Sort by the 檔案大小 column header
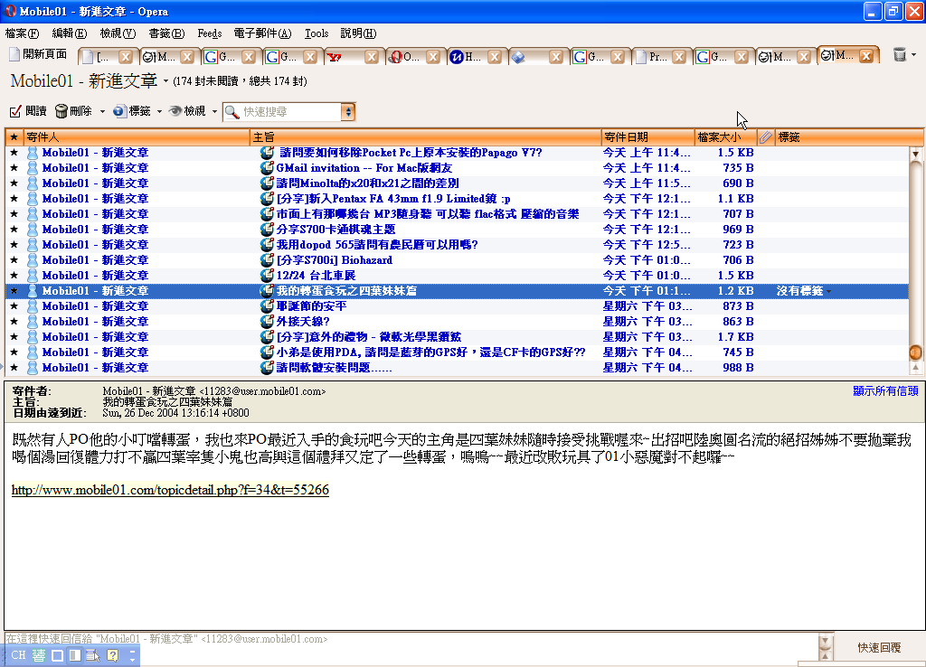The height and width of the screenshot is (667, 926). [726, 137]
